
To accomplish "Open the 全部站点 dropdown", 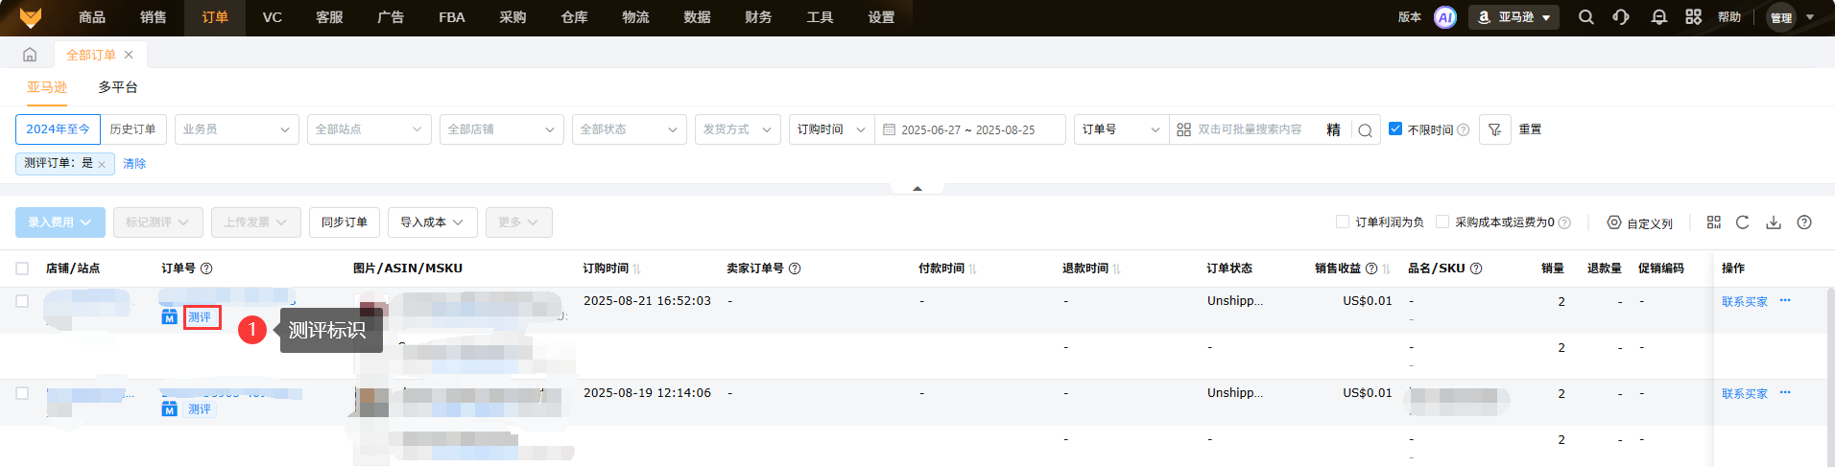I will 369,129.
